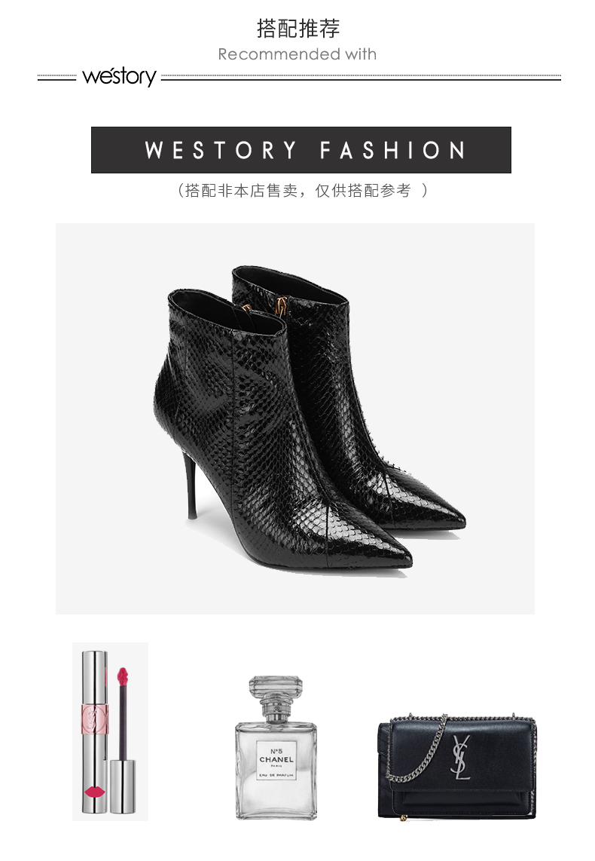Open the black snakeskin ankle boots image
Image resolution: width=595 pixels, height=861 pixels.
point(295,418)
